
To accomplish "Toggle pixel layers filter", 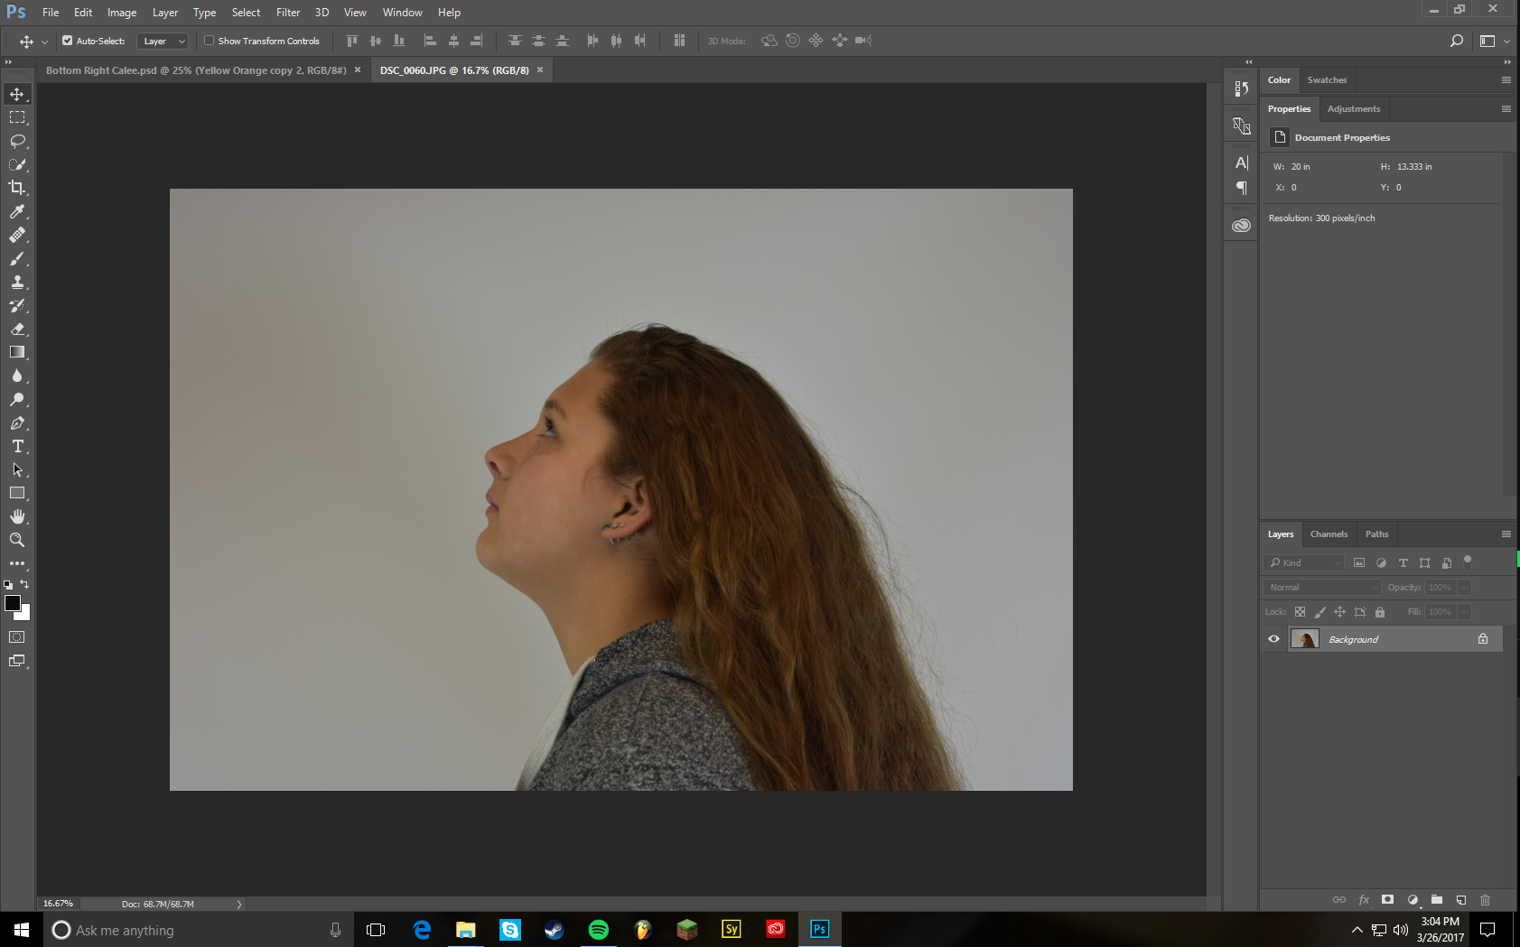I will tap(1359, 562).
